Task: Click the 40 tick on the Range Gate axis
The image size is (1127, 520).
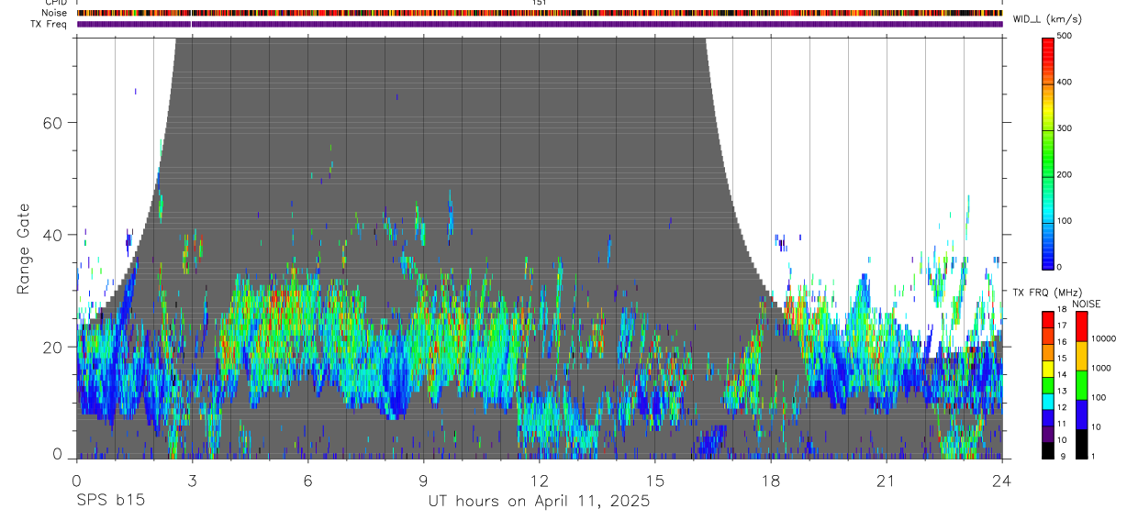Action: tap(54, 235)
